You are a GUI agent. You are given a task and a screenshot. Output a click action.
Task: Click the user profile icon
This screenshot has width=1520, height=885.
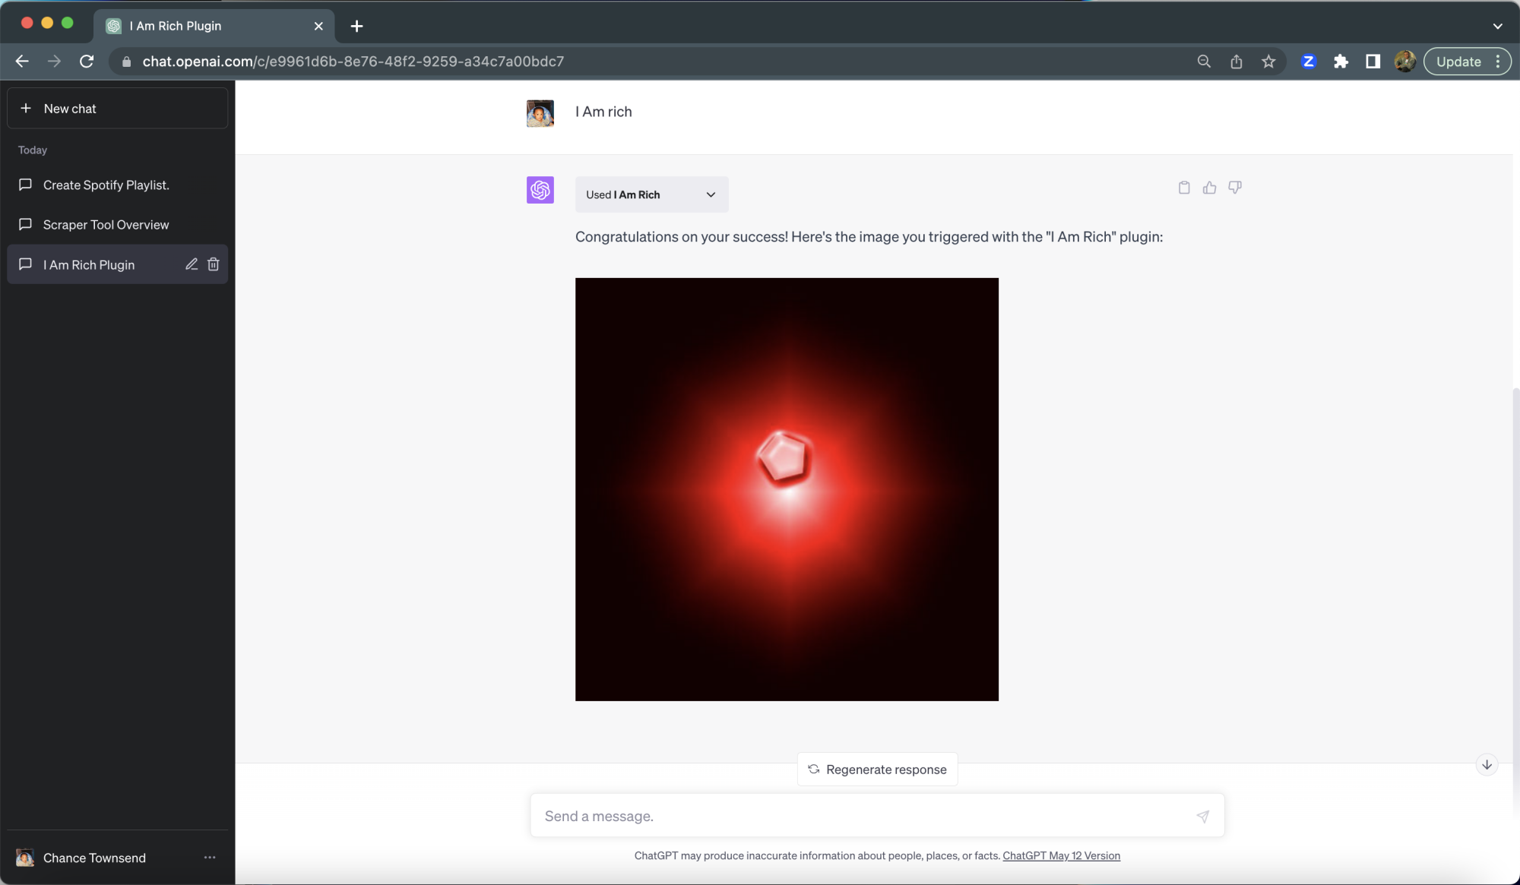pos(1404,60)
